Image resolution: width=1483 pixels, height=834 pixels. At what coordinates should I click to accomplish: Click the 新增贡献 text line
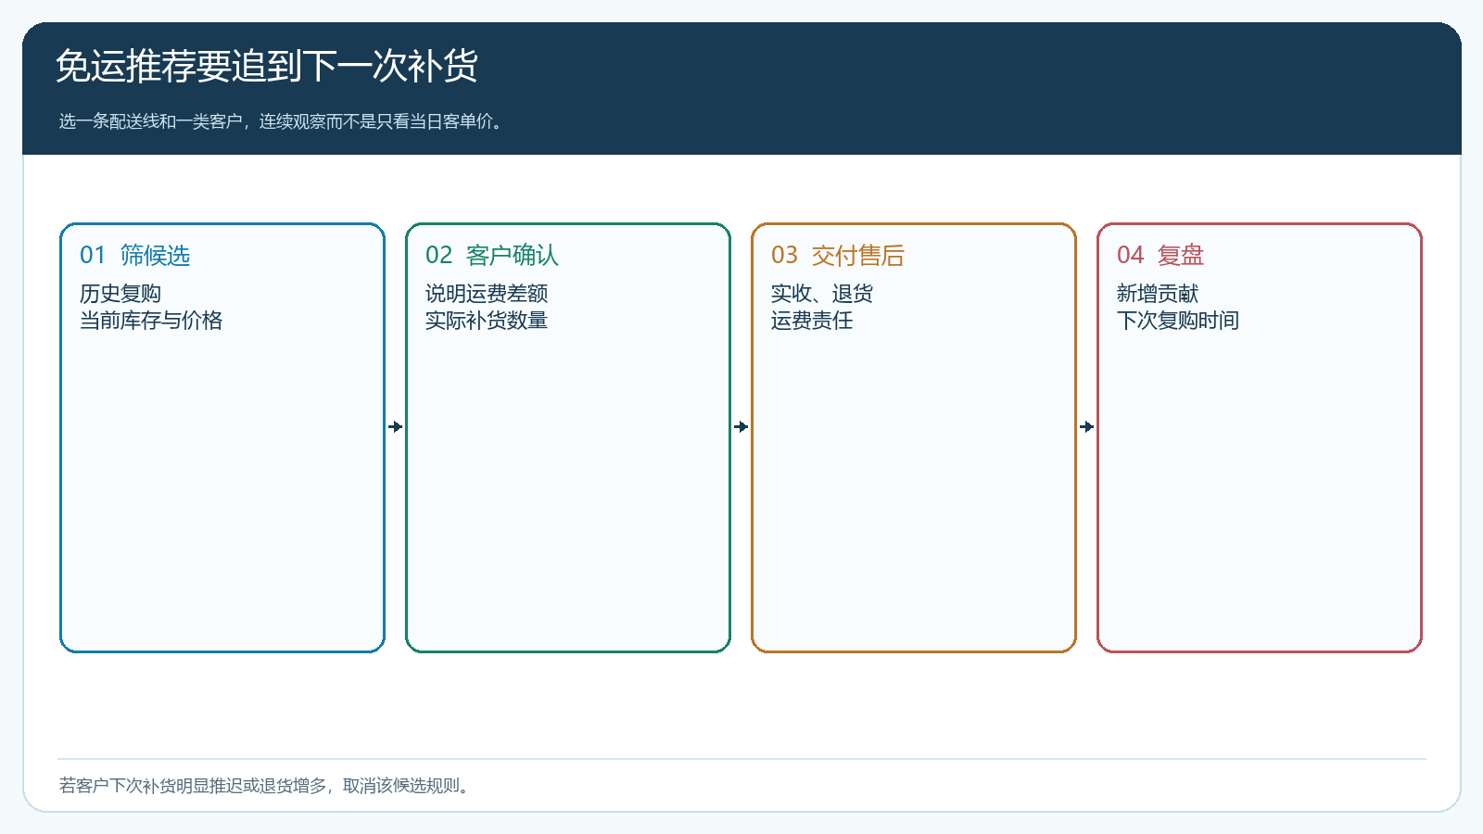coord(1158,294)
